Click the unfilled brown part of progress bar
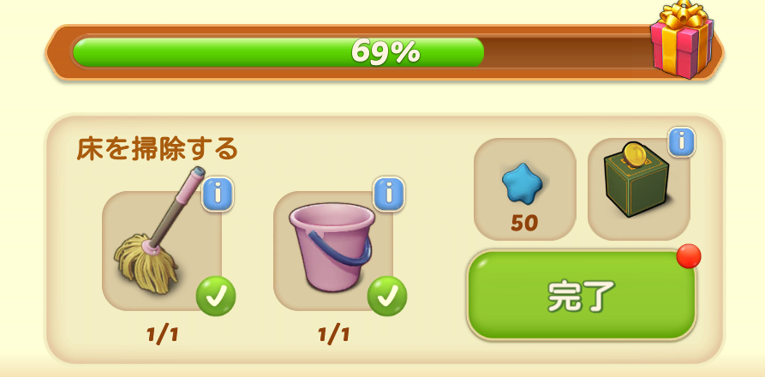 point(566,51)
